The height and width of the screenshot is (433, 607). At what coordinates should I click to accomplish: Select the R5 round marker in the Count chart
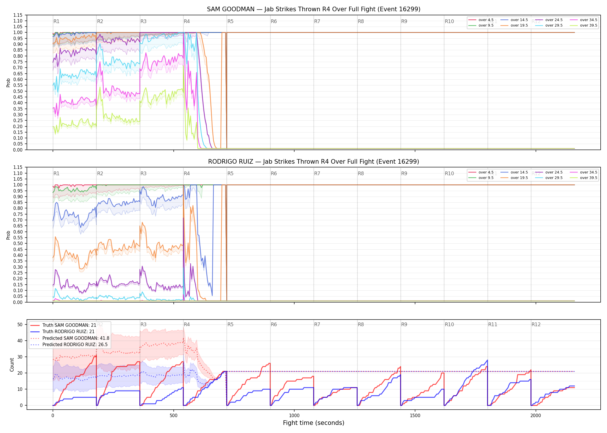coord(230,324)
